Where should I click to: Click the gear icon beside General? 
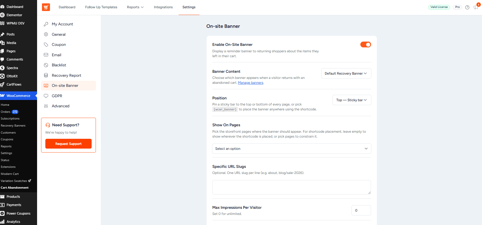[46, 35]
